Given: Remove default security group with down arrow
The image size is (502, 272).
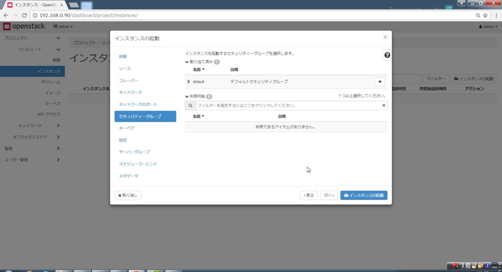Looking at the screenshot, I should point(380,81).
